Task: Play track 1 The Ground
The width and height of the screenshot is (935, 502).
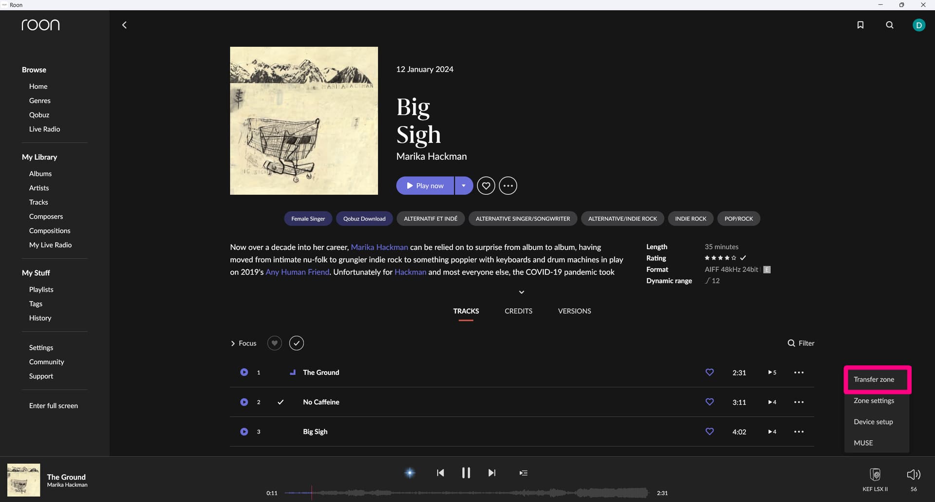Action: click(x=244, y=372)
